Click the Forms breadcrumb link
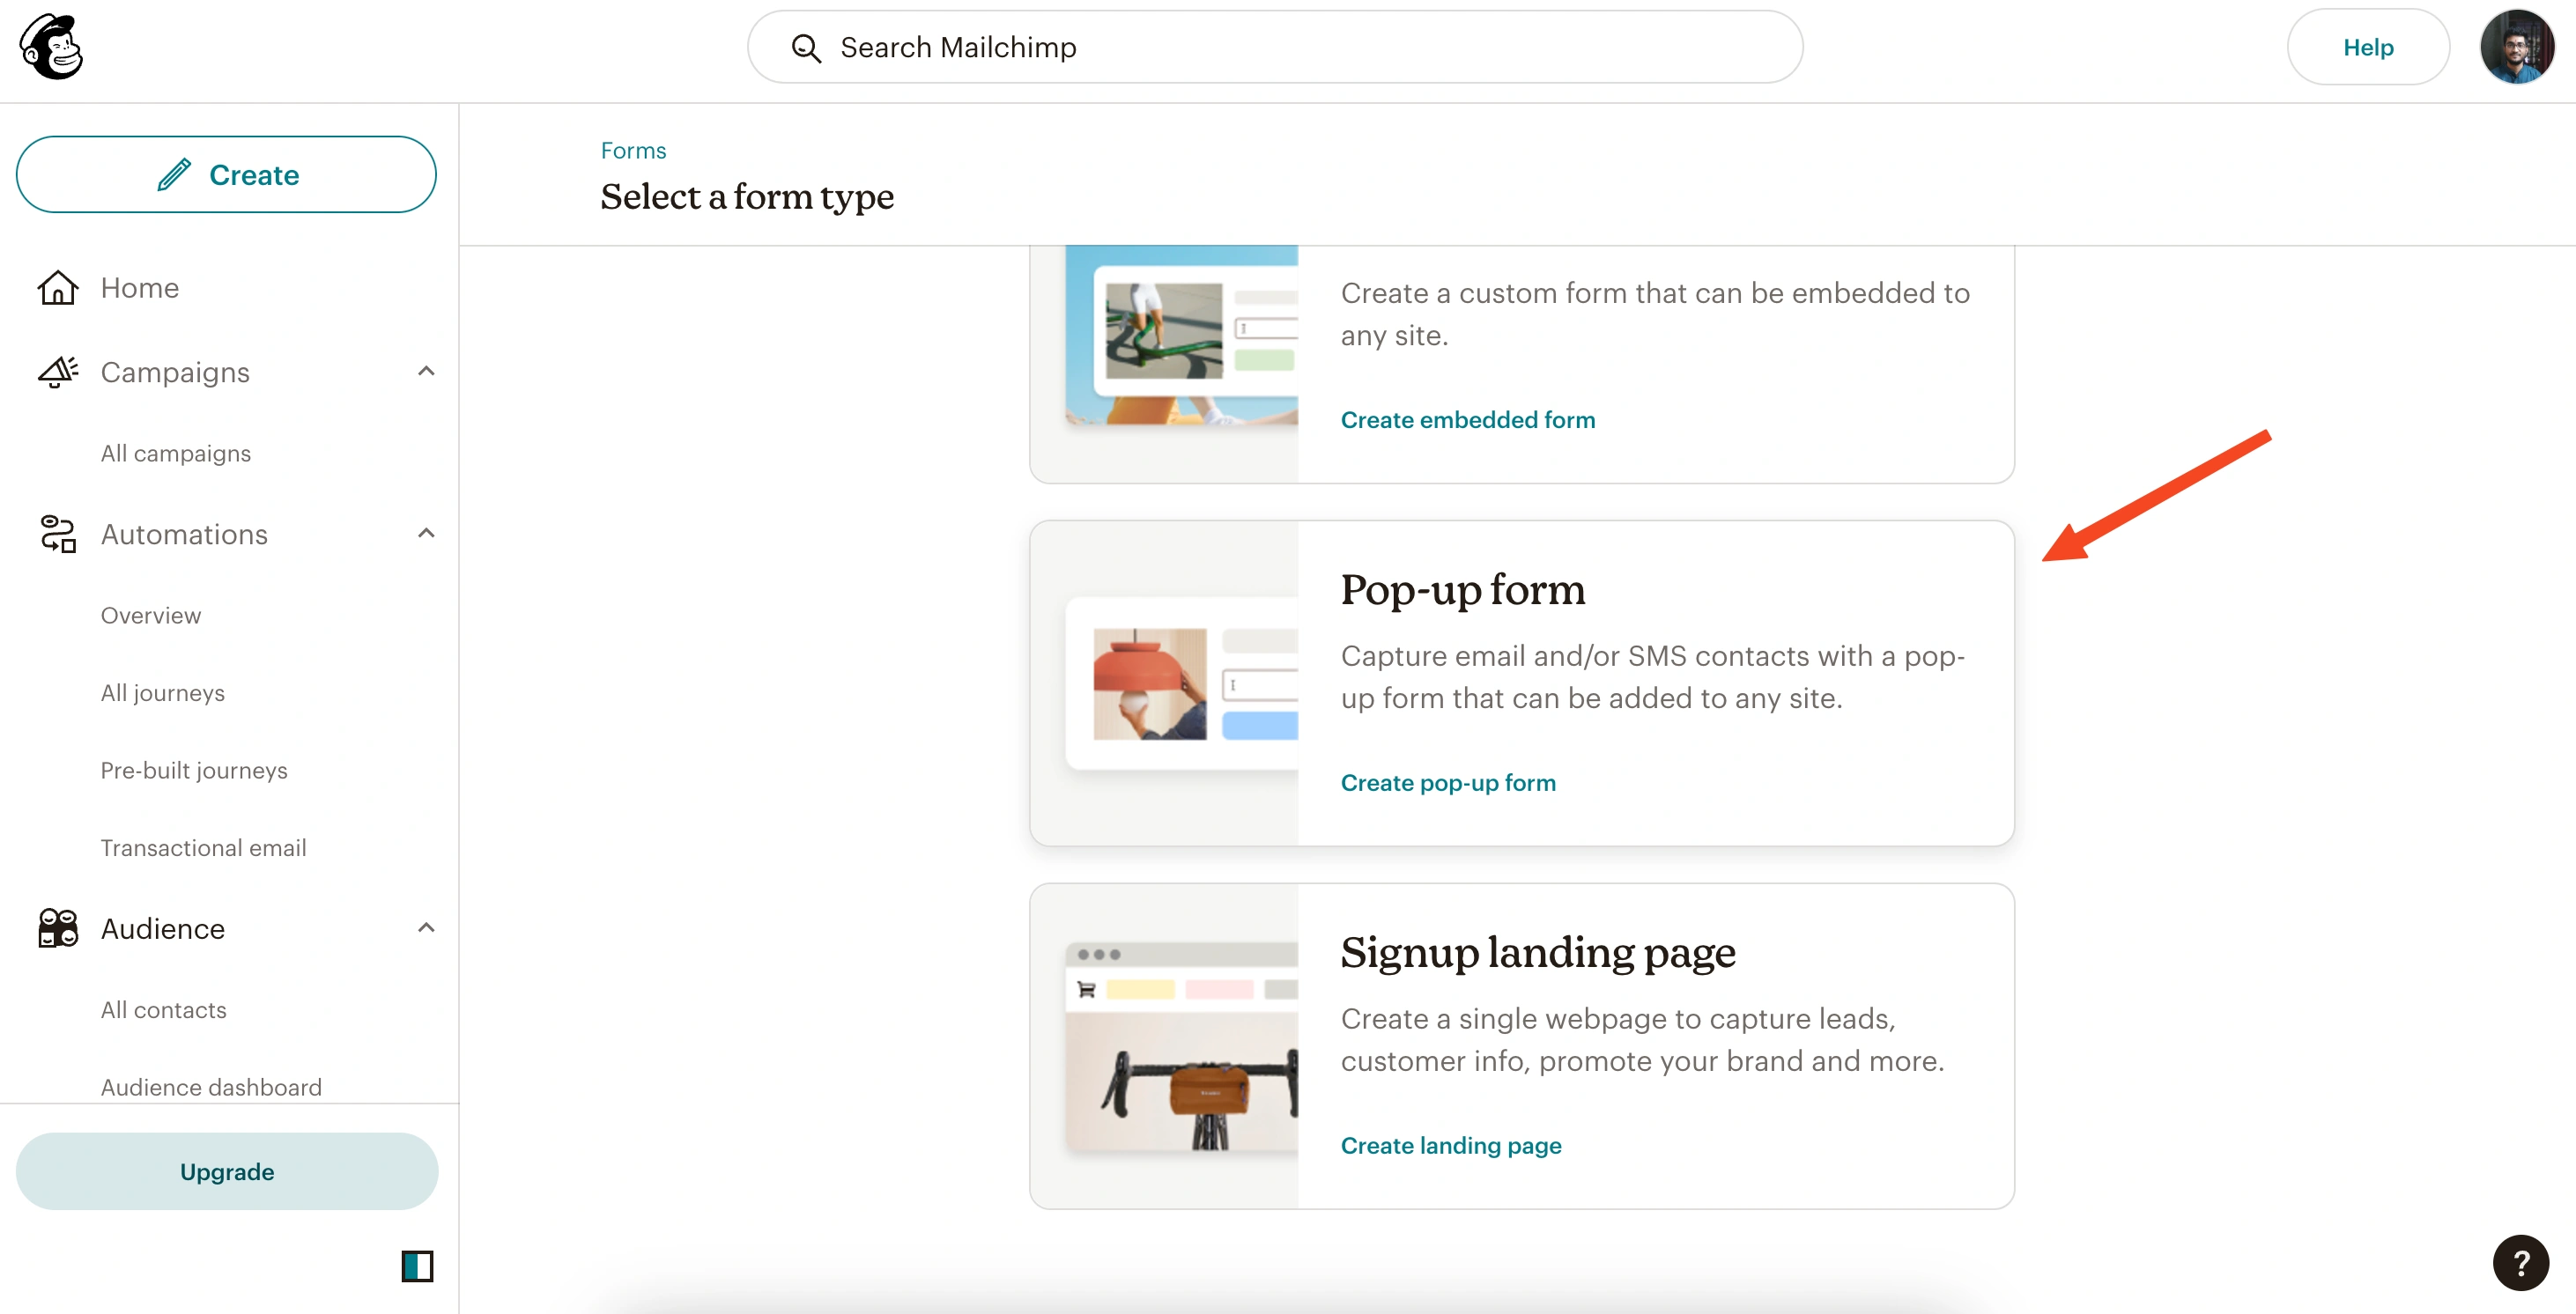 (x=633, y=151)
